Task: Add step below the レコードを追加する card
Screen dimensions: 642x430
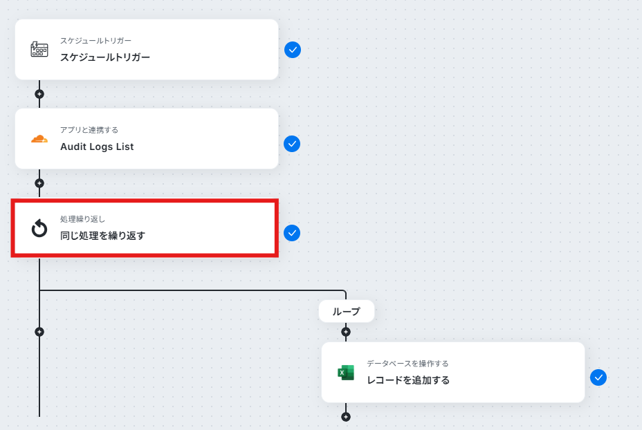Action: 346,417
